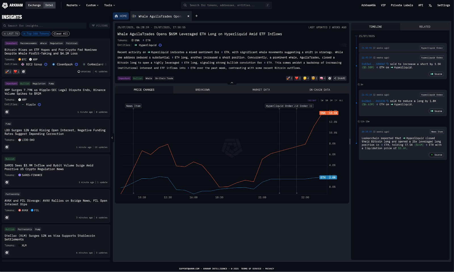
Task: Select the 3M chart range
Action: [331, 100]
